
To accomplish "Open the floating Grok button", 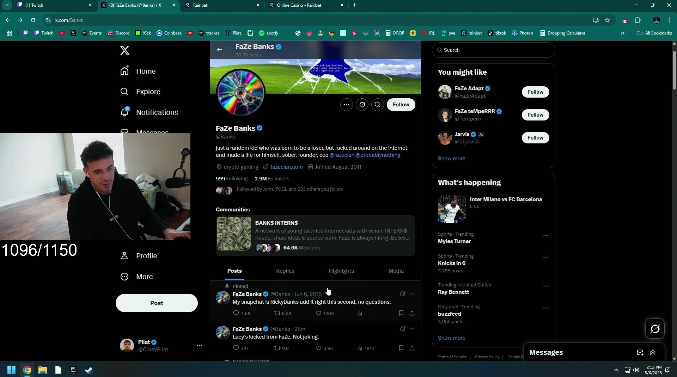I will coord(655,329).
